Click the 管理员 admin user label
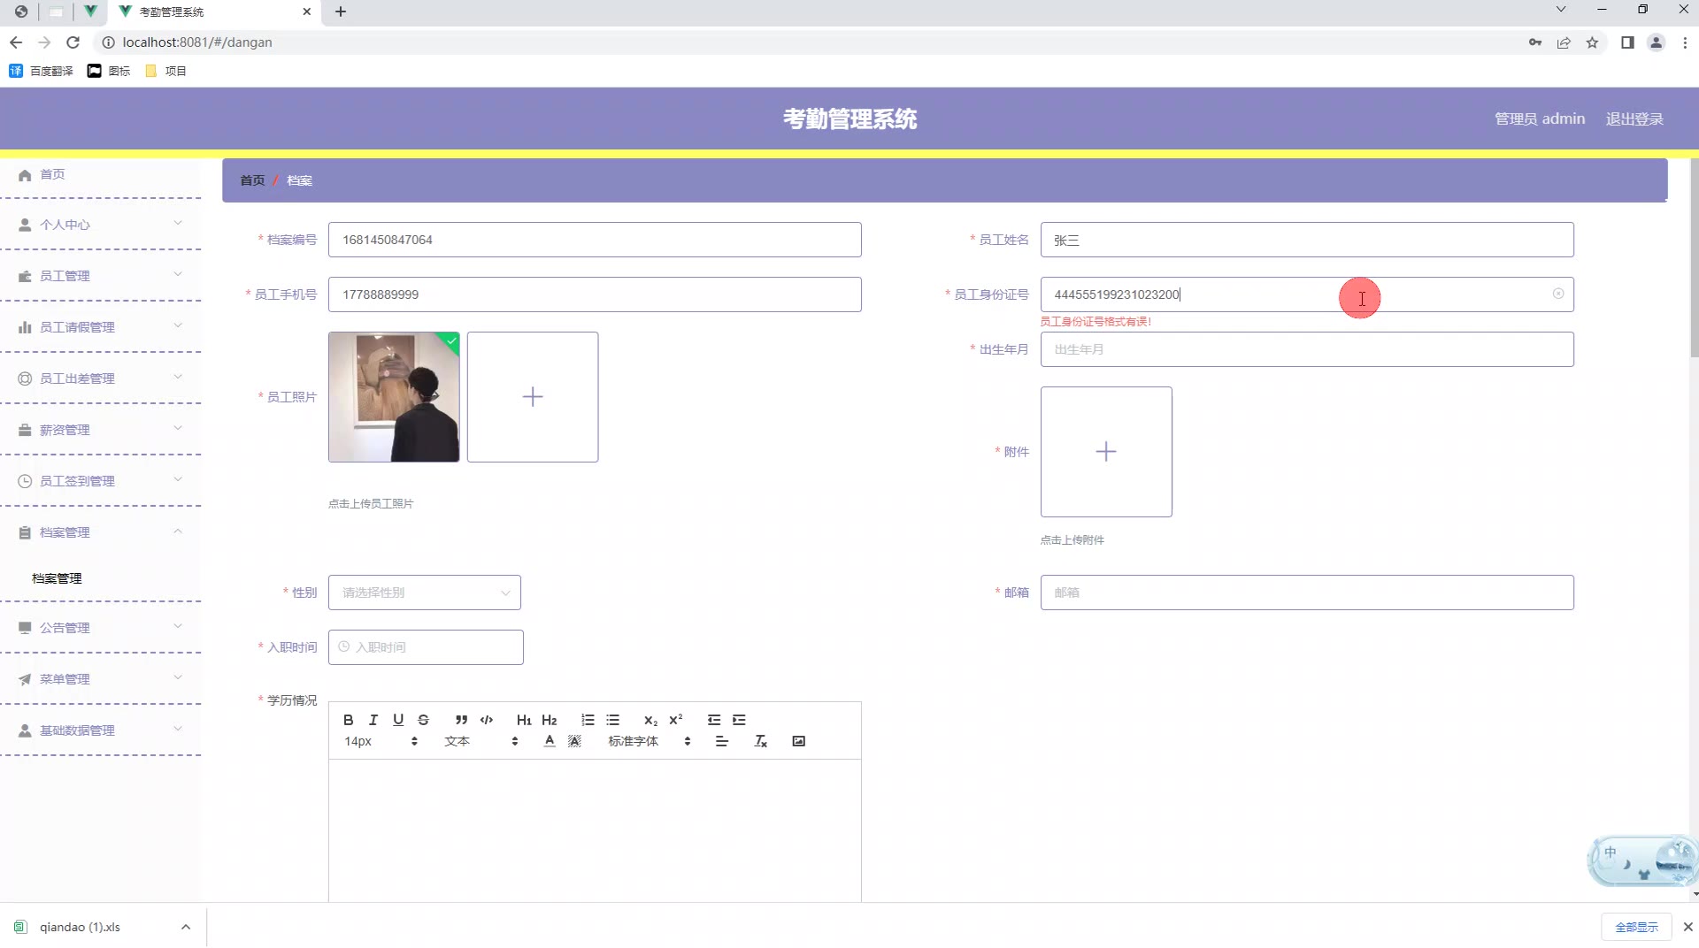This screenshot has width=1699, height=948. [1540, 119]
